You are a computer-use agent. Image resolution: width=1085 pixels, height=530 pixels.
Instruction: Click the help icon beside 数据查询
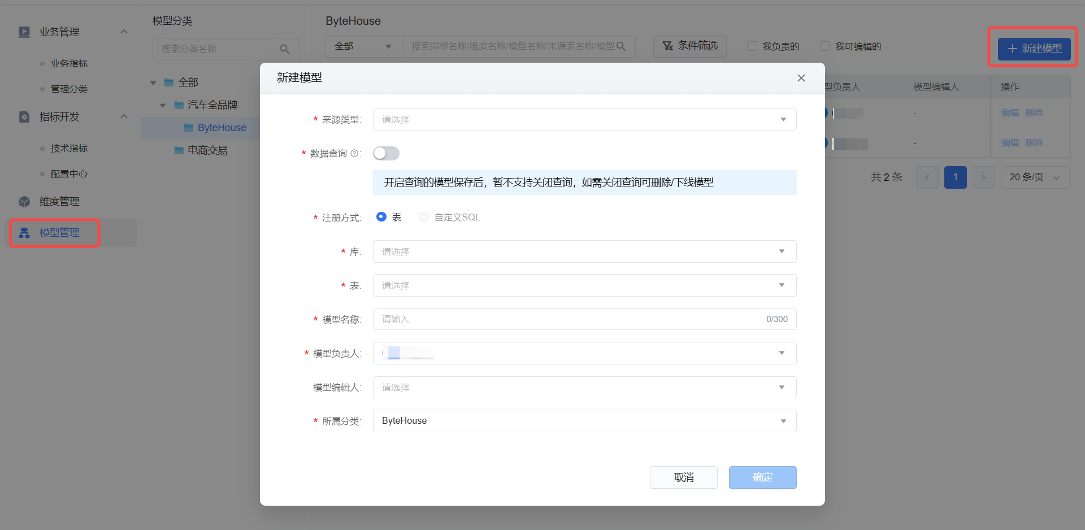coord(354,154)
